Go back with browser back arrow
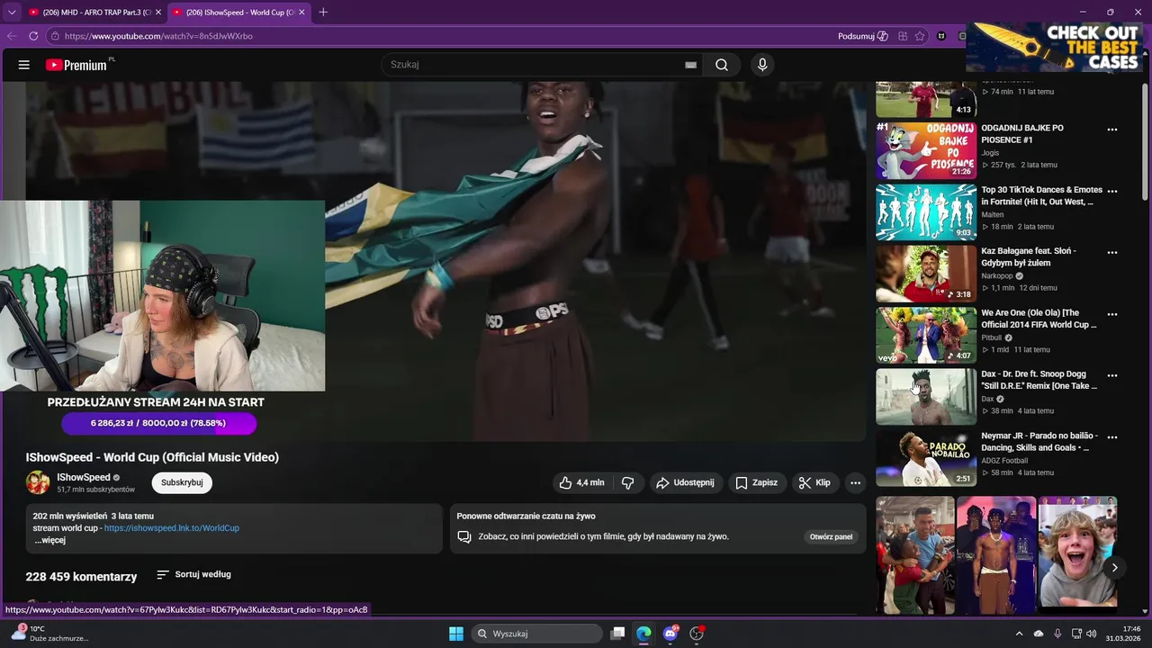The image size is (1152, 648). coord(12,36)
